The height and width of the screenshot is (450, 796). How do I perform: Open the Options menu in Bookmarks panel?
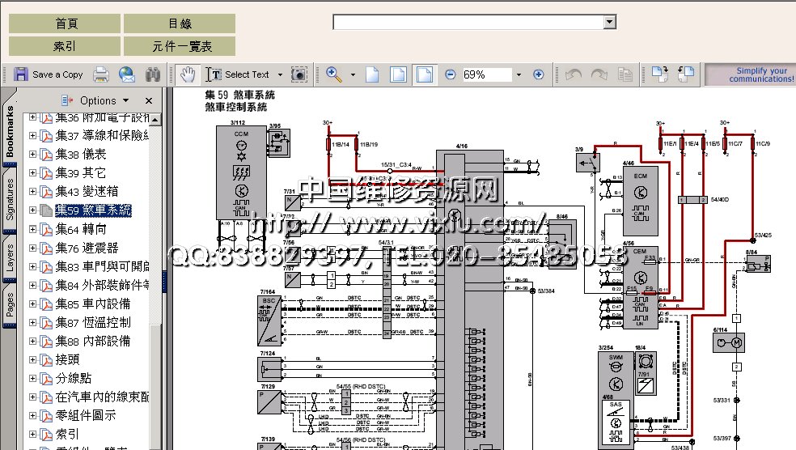pos(97,100)
